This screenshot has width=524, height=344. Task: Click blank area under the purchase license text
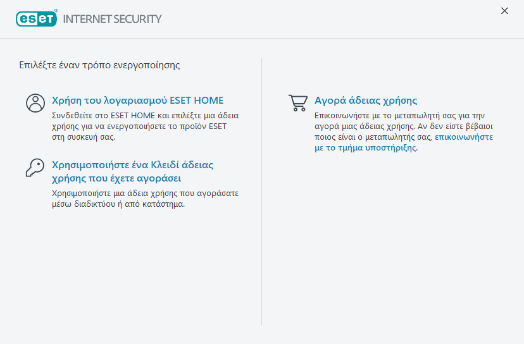(x=392, y=240)
